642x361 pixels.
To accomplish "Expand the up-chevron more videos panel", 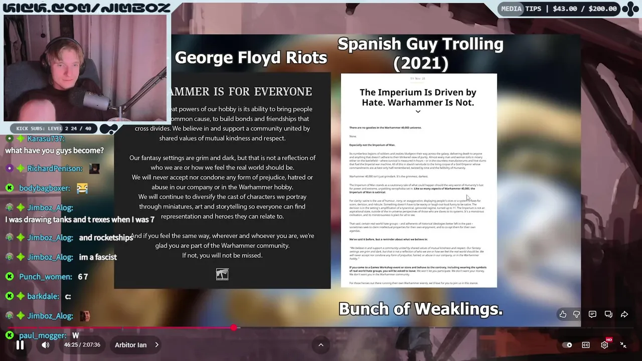I will pyautogui.click(x=321, y=345).
